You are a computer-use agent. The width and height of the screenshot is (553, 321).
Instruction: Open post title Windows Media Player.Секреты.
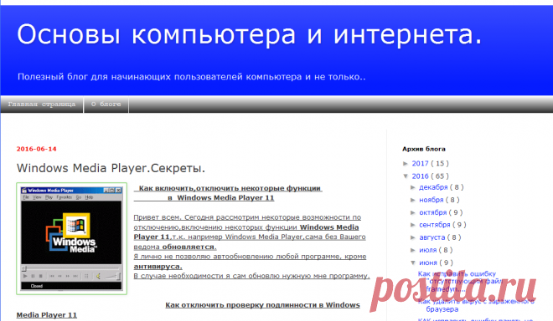(x=111, y=168)
